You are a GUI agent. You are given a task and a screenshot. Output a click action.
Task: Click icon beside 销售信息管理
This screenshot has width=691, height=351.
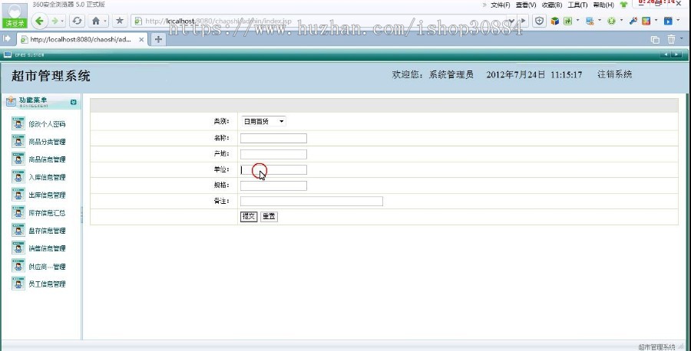coord(18,248)
